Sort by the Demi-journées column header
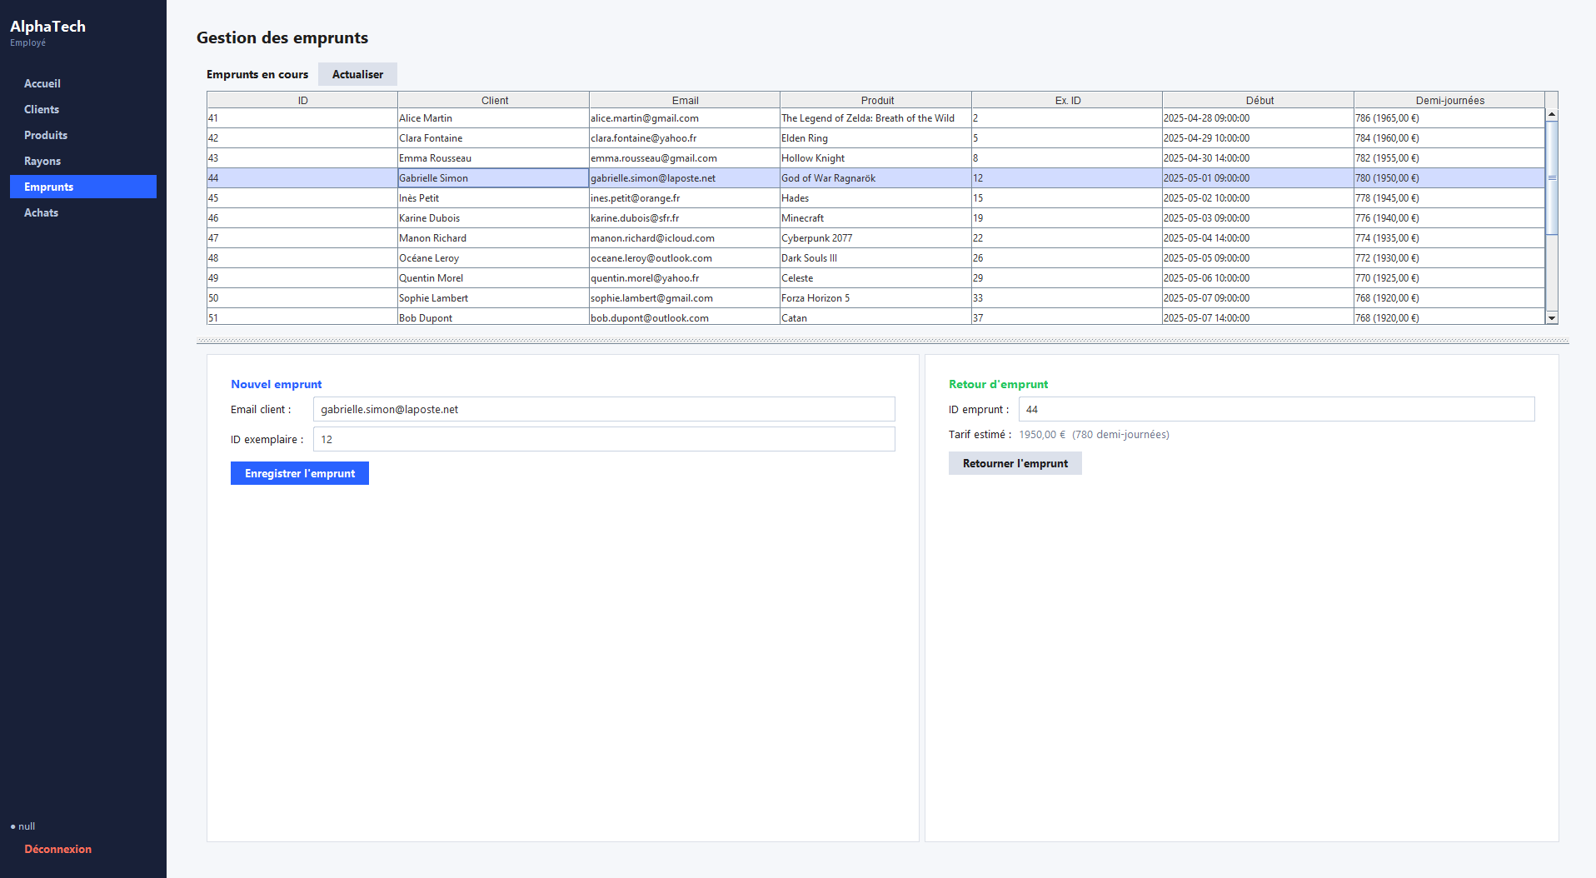1596x878 pixels. click(1449, 100)
